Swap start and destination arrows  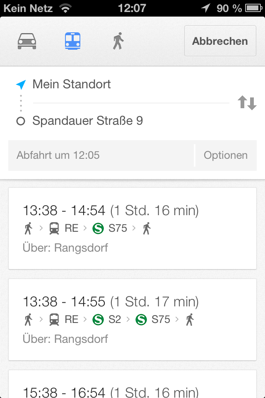coord(247,103)
